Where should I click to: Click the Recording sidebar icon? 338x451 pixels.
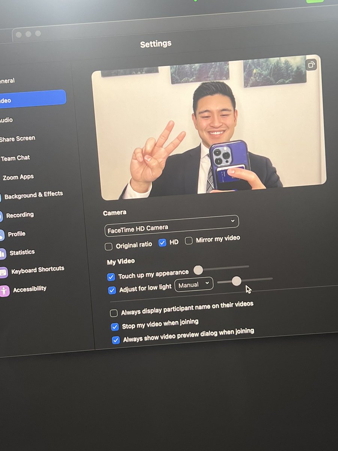coord(1,216)
